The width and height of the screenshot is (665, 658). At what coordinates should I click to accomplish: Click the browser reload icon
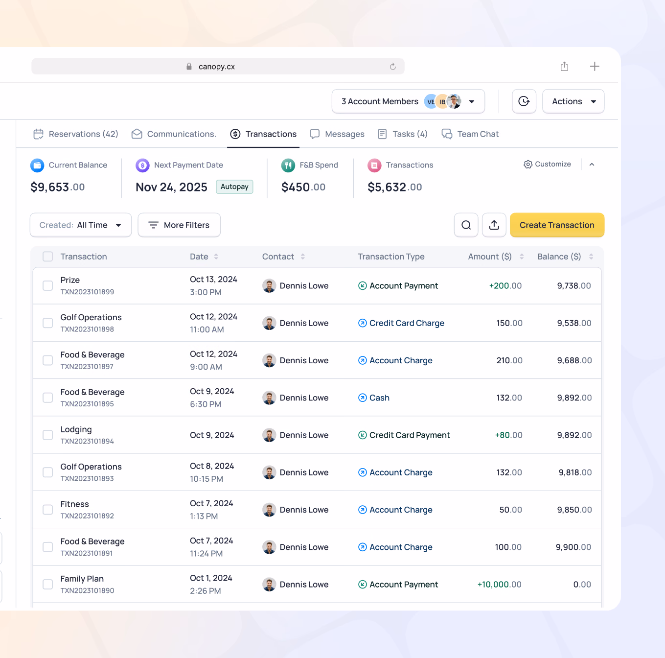[392, 67]
